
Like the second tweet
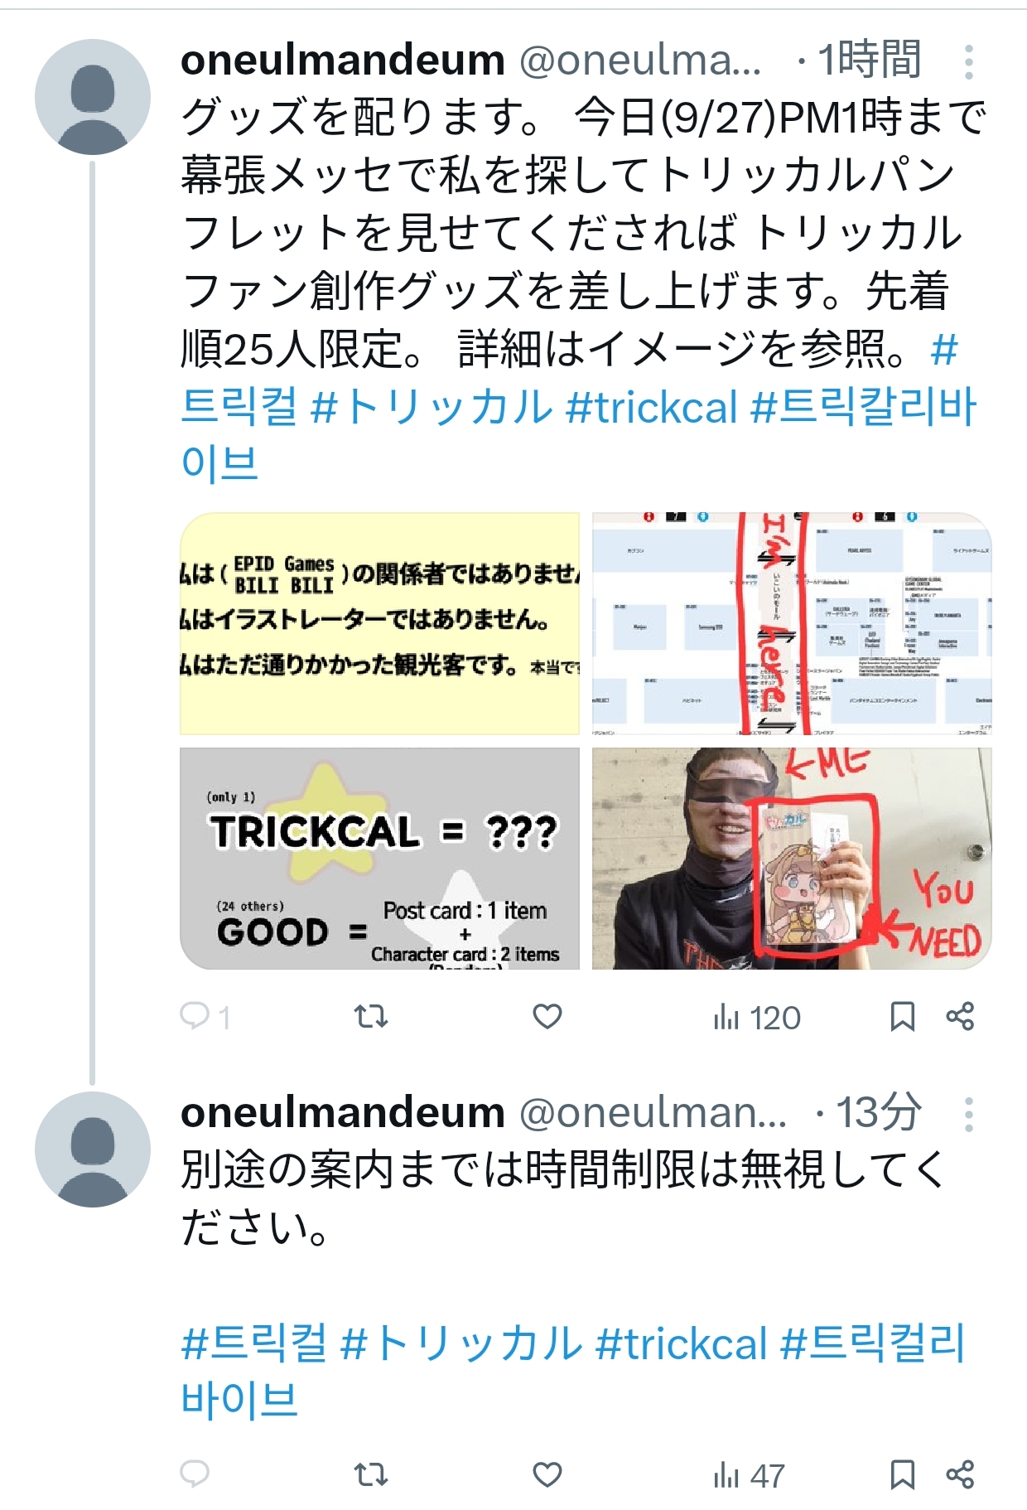[x=547, y=1474]
